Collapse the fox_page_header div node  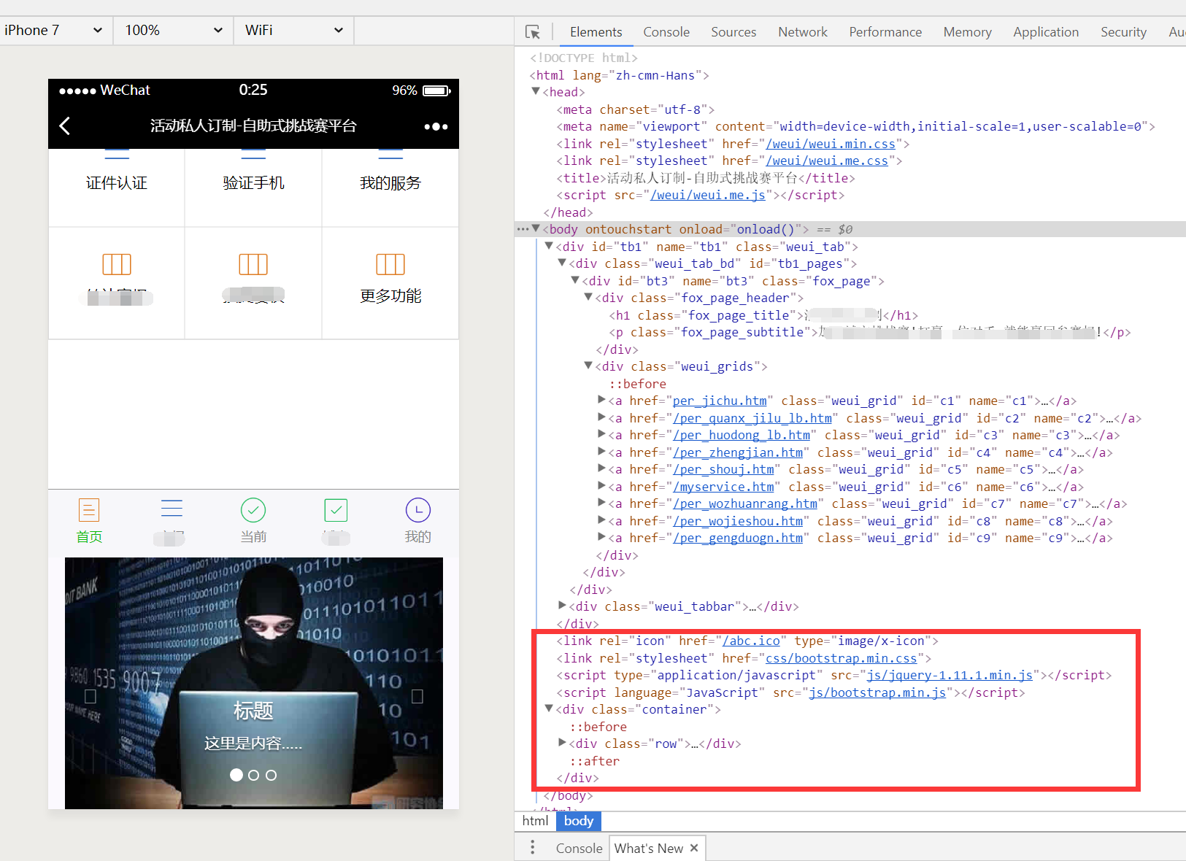pos(588,298)
